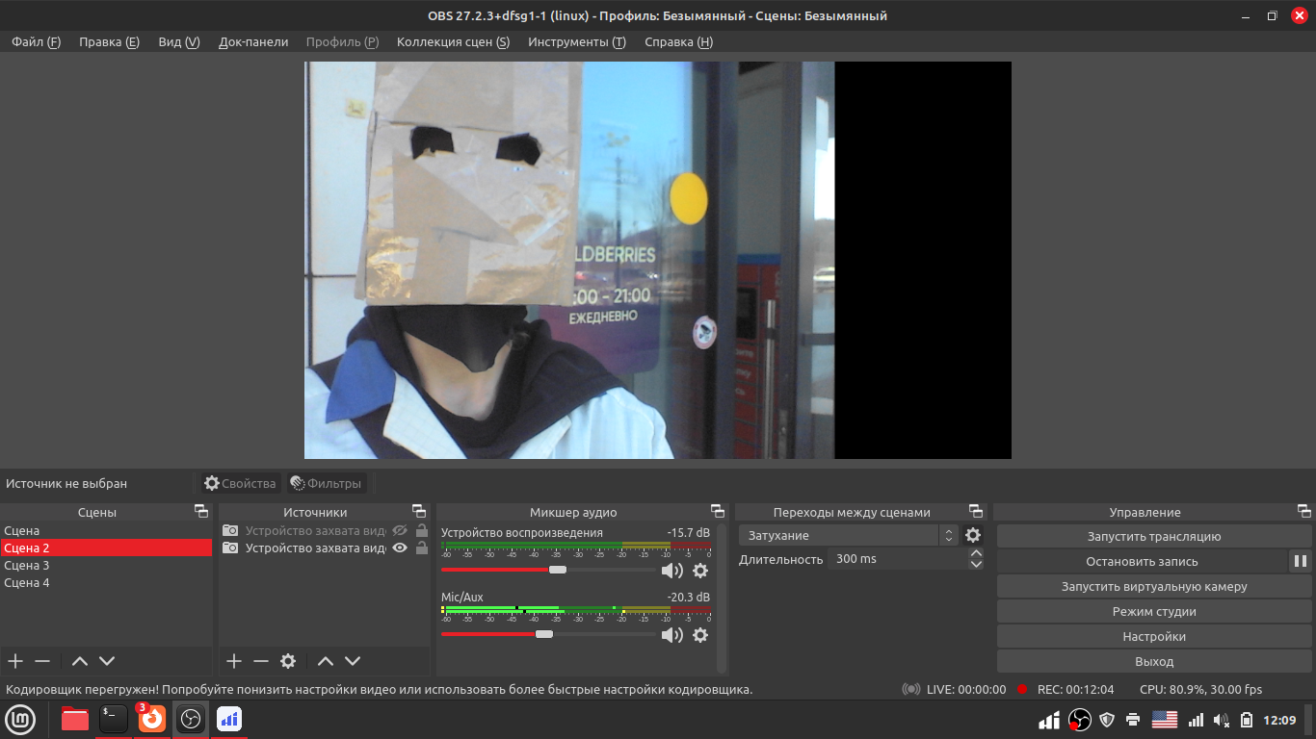
Task: Open transition properties gear next to Затухание
Action: tap(973, 535)
